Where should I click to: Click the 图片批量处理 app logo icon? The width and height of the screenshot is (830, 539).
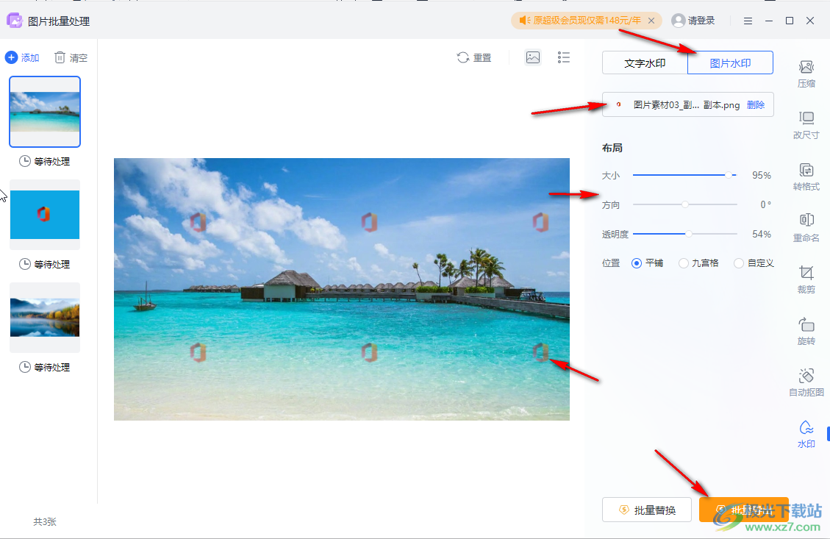click(x=14, y=21)
